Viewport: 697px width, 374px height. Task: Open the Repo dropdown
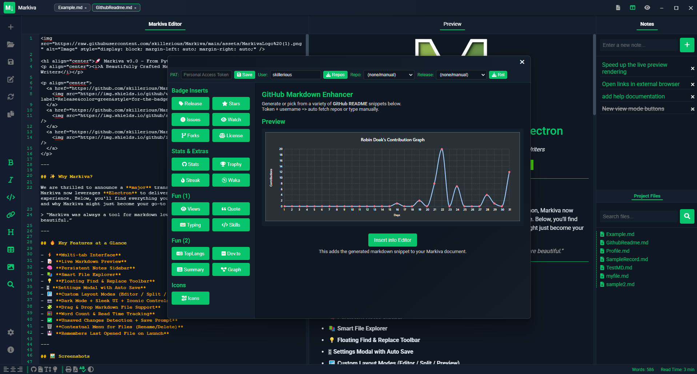(x=389, y=75)
